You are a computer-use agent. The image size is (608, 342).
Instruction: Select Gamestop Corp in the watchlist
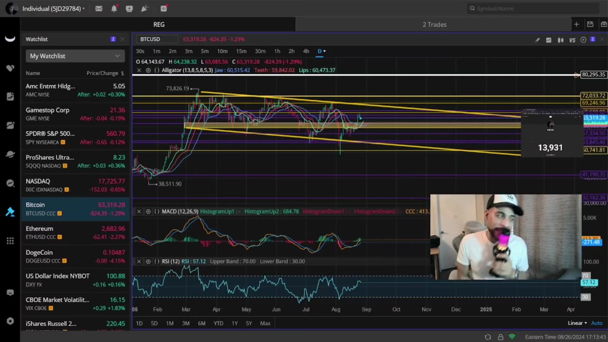point(75,114)
